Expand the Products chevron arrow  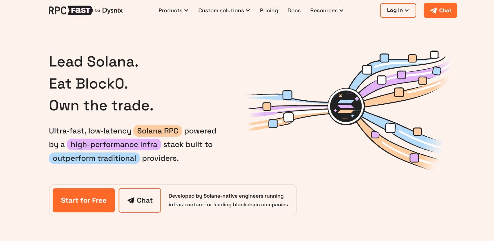[x=186, y=10]
